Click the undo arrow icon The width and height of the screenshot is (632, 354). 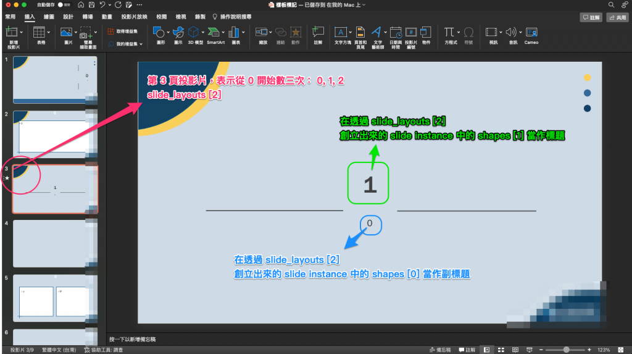click(102, 5)
